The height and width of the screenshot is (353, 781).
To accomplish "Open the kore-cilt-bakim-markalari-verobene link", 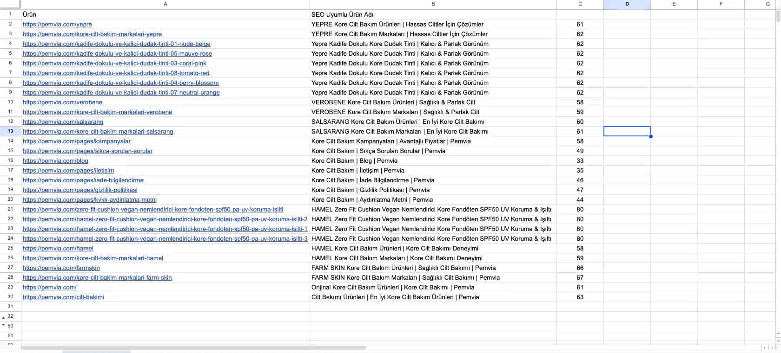I will pyautogui.click(x=97, y=112).
